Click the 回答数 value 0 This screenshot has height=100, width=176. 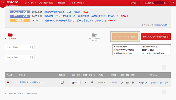pos(85,82)
